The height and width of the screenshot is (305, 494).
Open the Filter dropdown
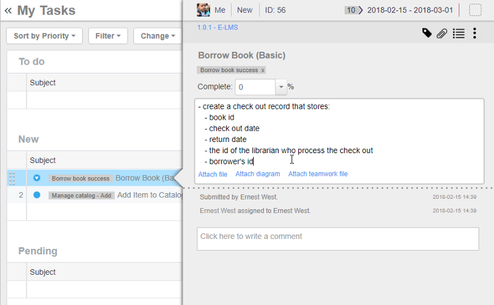click(x=108, y=36)
